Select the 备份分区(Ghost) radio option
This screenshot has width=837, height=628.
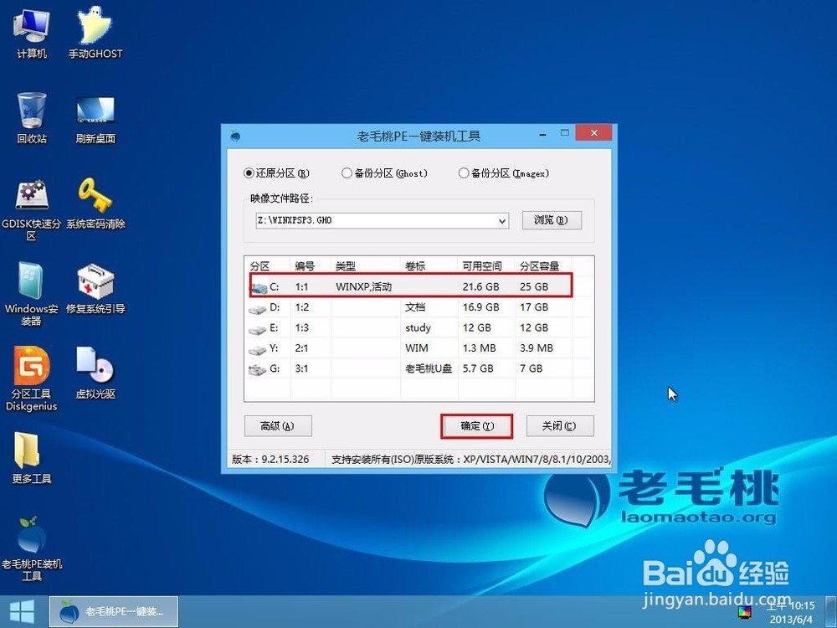pyautogui.click(x=345, y=173)
